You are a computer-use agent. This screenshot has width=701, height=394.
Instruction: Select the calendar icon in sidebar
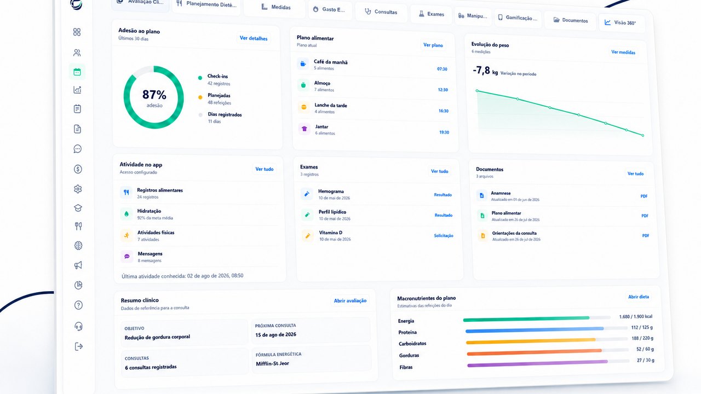77,72
